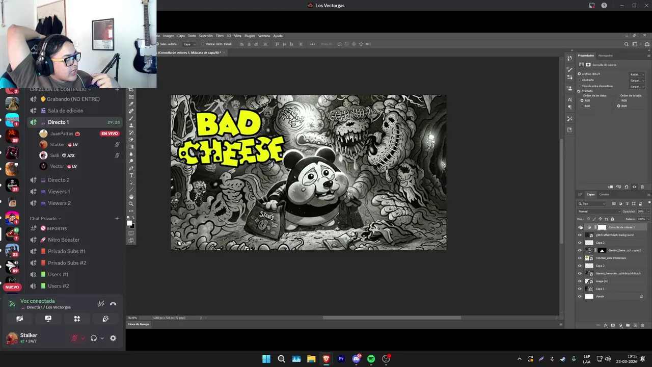Create a new layer in Capas panel

[x=635, y=325]
